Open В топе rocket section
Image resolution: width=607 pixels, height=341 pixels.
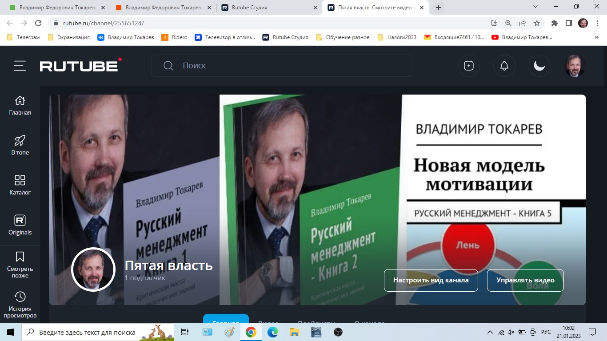tap(20, 146)
